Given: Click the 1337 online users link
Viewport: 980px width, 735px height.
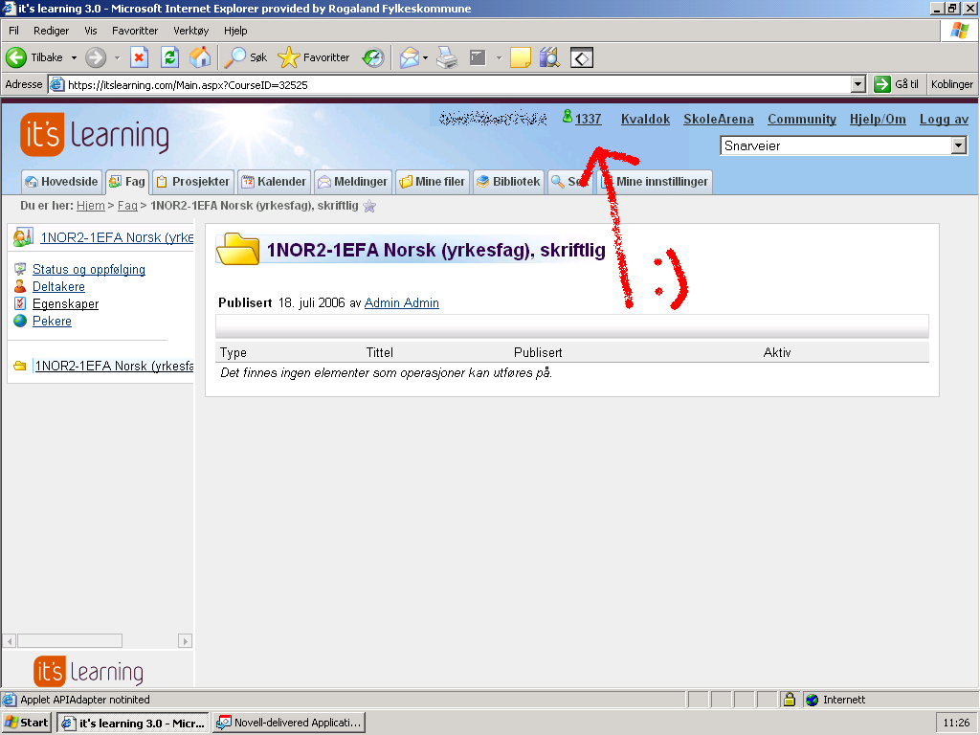Looking at the screenshot, I should [x=589, y=119].
